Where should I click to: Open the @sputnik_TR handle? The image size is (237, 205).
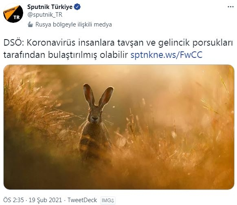click(45, 15)
